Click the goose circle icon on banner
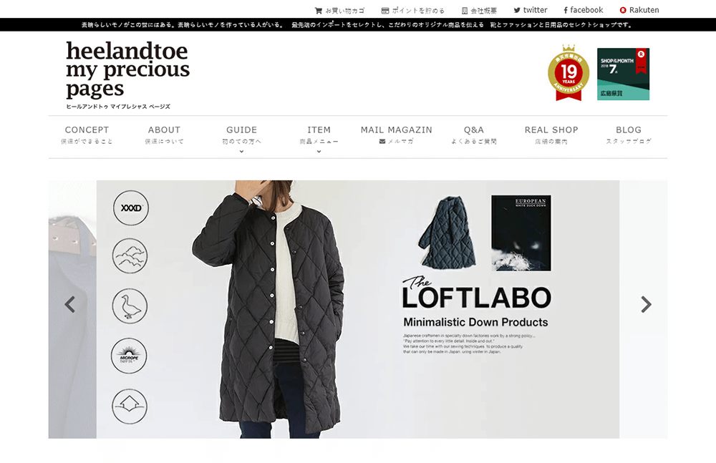 click(130, 306)
